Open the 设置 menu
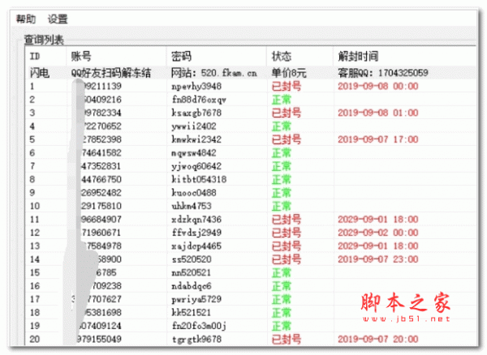Screen dimensions: 487x355 click(58, 19)
